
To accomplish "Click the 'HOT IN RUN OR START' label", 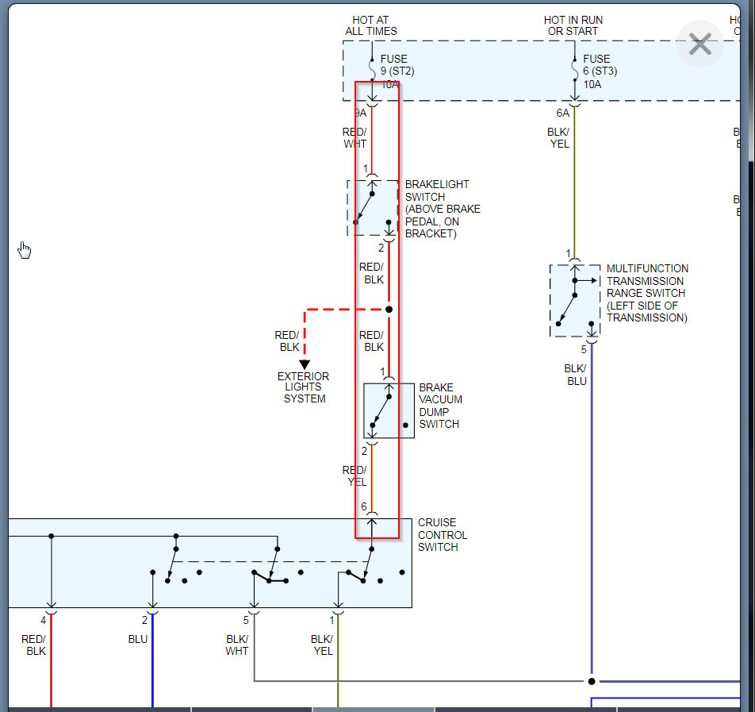I will pyautogui.click(x=573, y=25).
